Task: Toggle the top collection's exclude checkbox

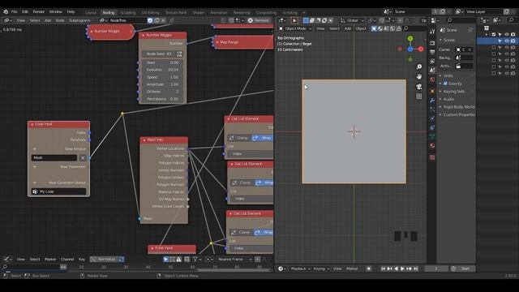Action: coord(494,34)
